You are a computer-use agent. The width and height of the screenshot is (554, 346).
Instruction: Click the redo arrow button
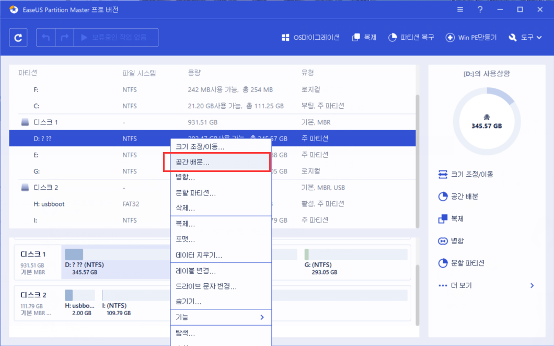[64, 38]
